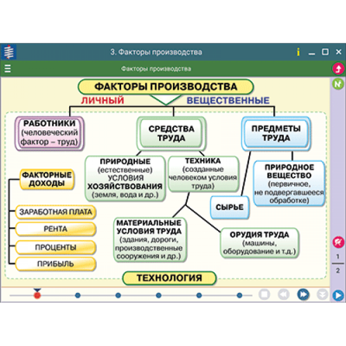346x346 pixels.
Task: Maximize the application window
Action: [x=325, y=52]
